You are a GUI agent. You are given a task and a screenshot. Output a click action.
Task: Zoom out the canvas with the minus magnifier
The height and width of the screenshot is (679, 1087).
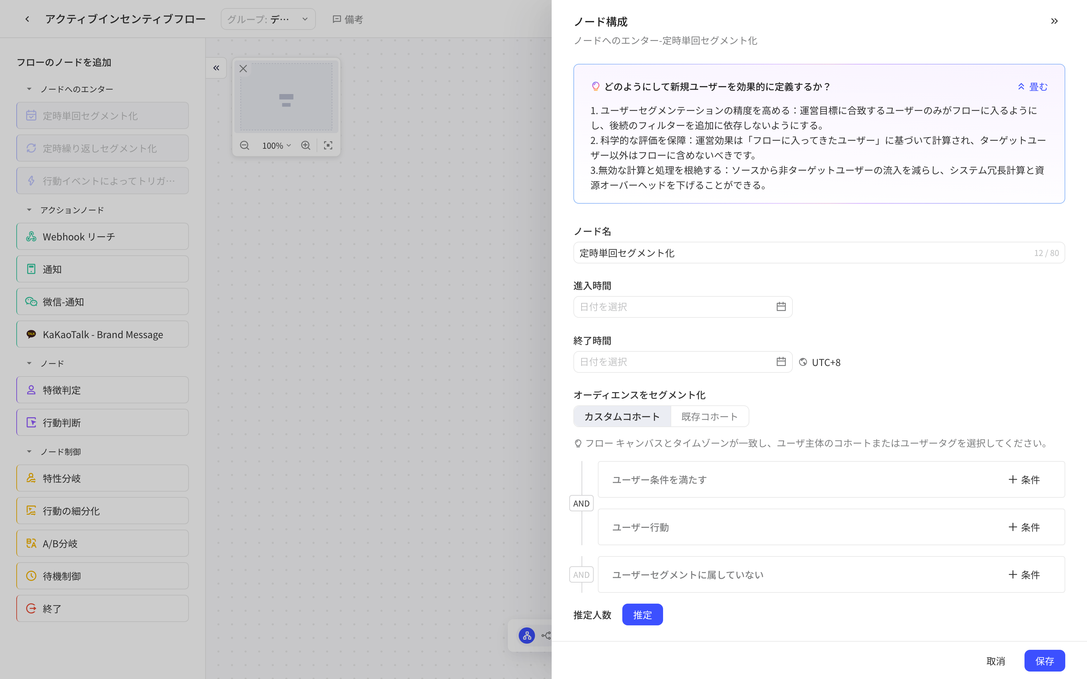244,146
